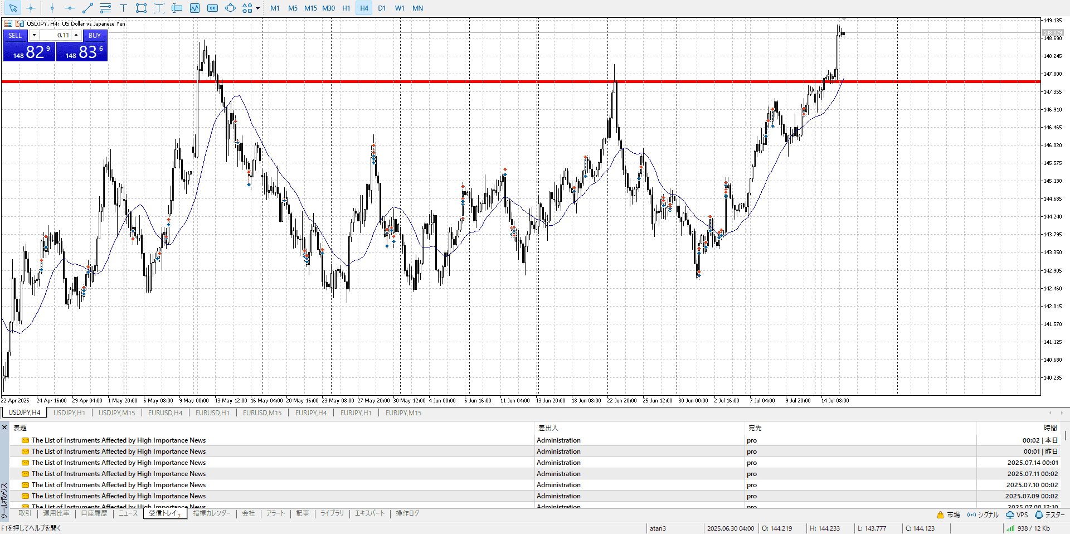Open the VPS cloud icon
The height and width of the screenshot is (534, 1070).
click(1010, 514)
